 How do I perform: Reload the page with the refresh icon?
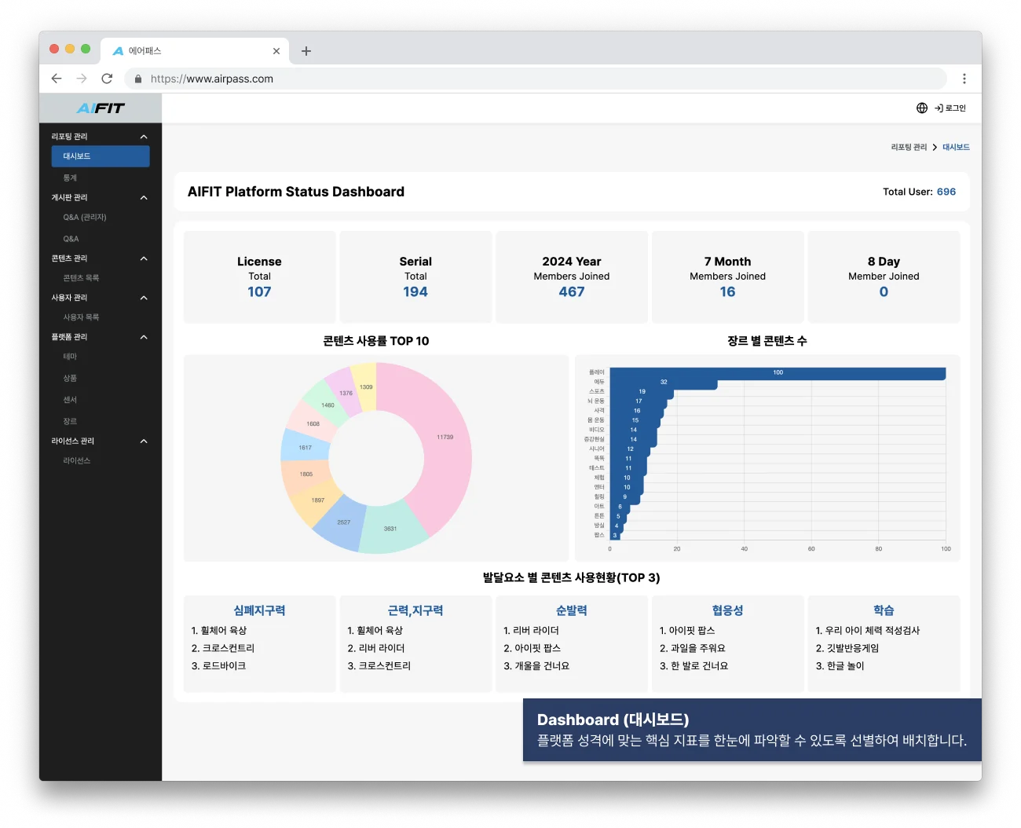107,79
